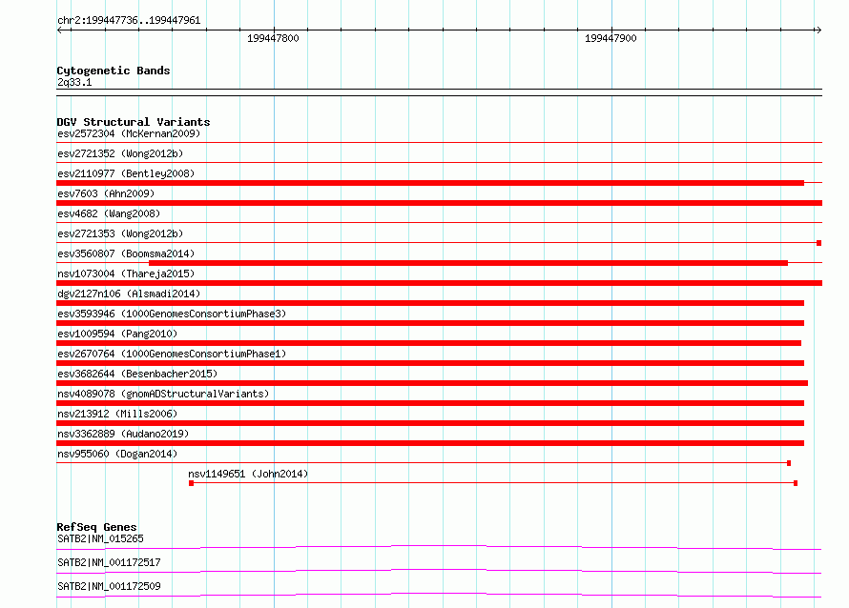
Task: Select the RefSeq Genes track title
Action: tap(97, 527)
